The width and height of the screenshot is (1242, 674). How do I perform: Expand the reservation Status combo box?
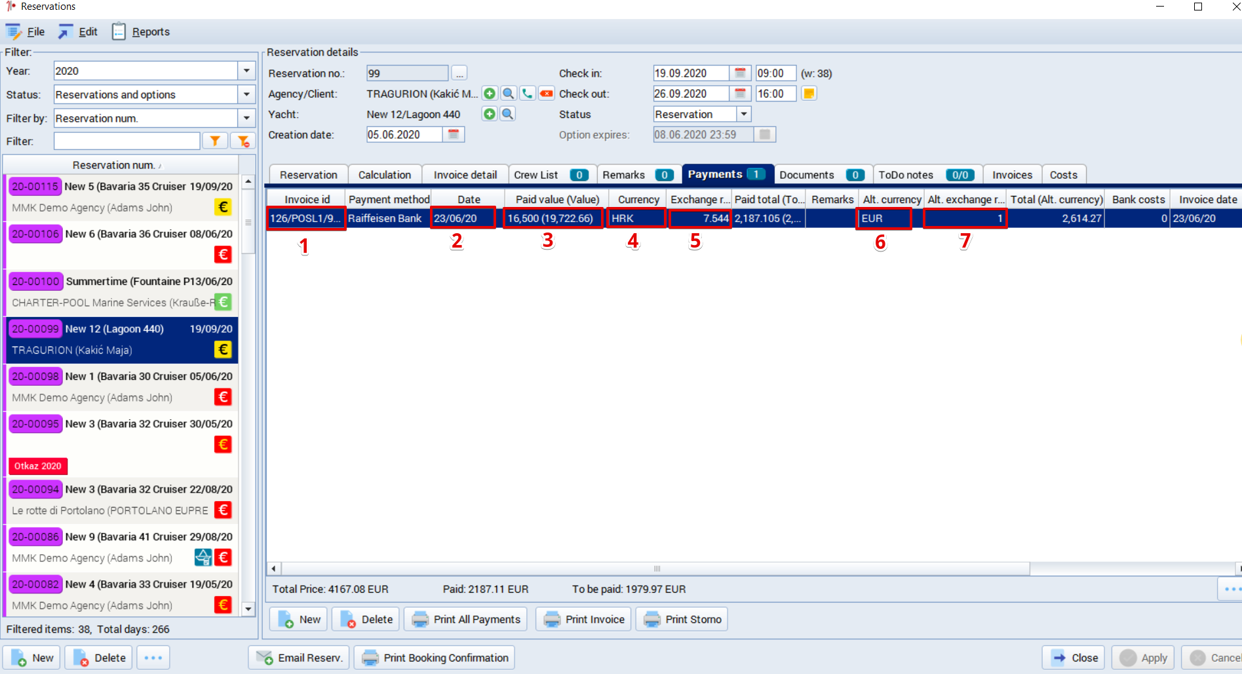[744, 114]
